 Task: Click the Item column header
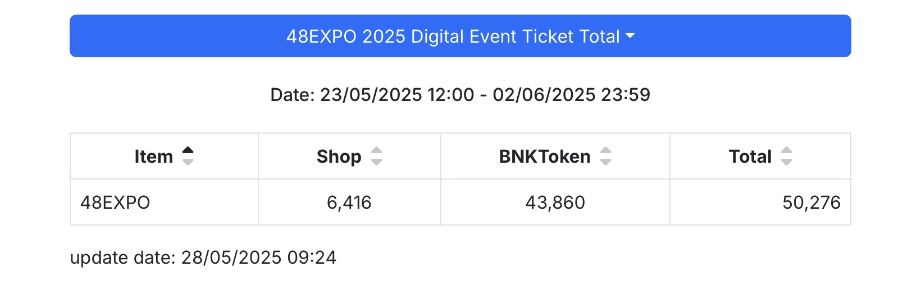164,156
